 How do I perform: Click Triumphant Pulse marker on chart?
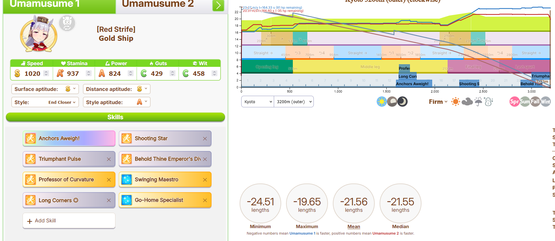point(540,76)
